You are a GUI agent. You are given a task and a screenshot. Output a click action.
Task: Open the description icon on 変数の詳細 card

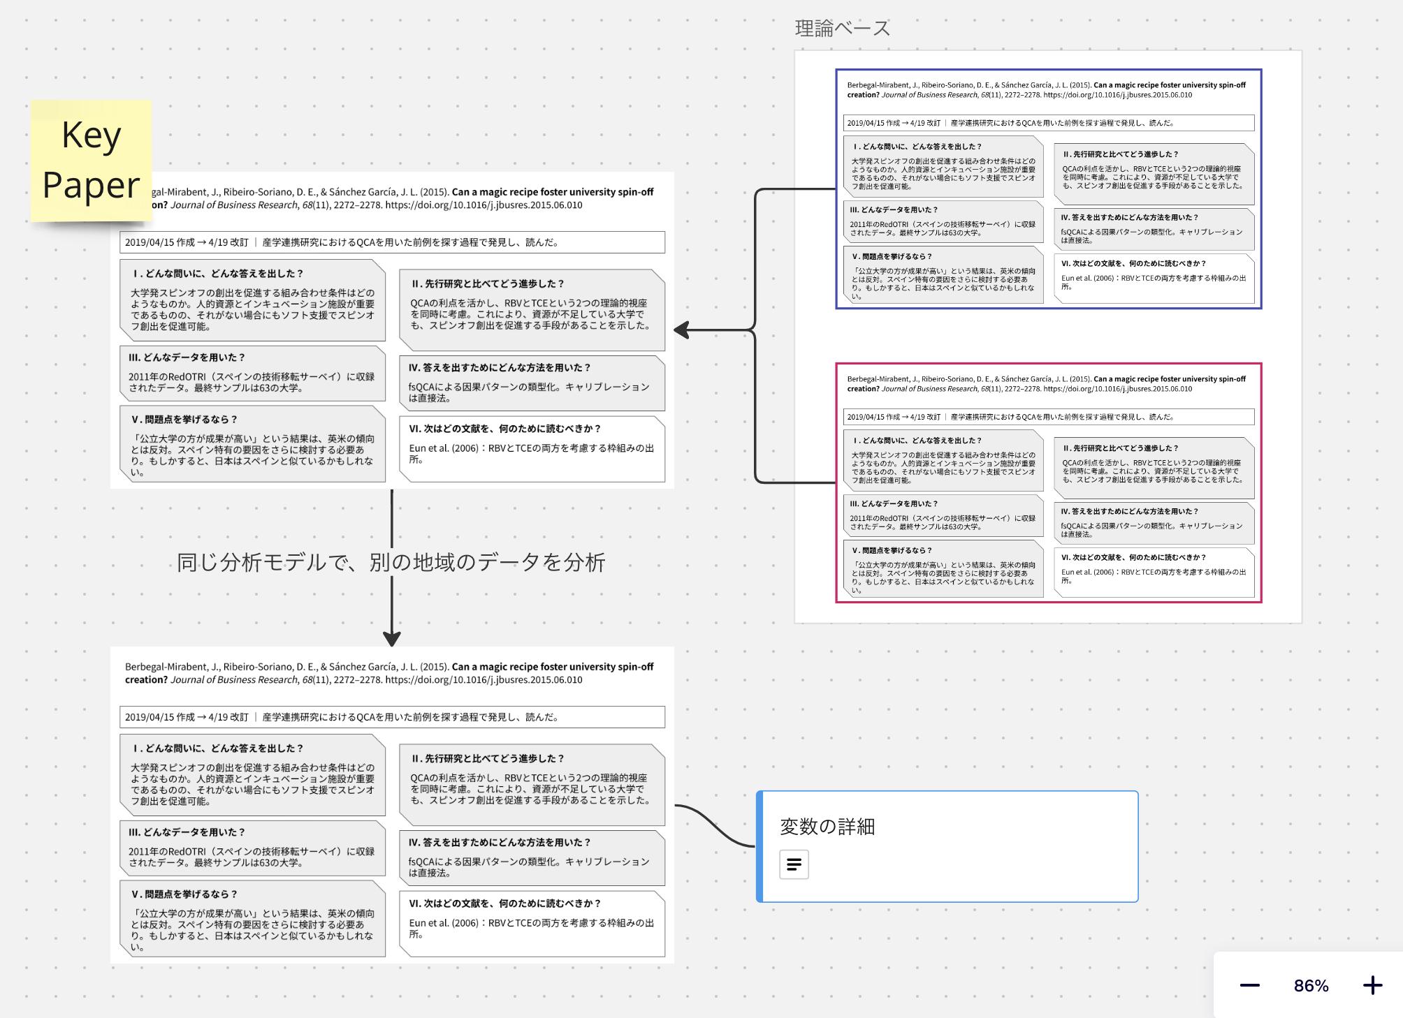pyautogui.click(x=794, y=864)
